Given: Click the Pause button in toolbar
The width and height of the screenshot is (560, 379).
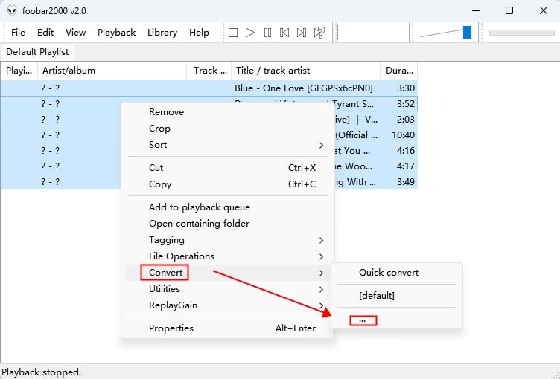Looking at the screenshot, I should [267, 33].
